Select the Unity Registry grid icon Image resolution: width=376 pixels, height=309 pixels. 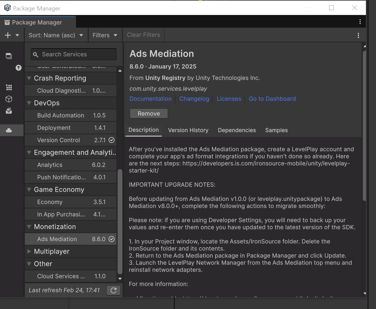(9, 88)
